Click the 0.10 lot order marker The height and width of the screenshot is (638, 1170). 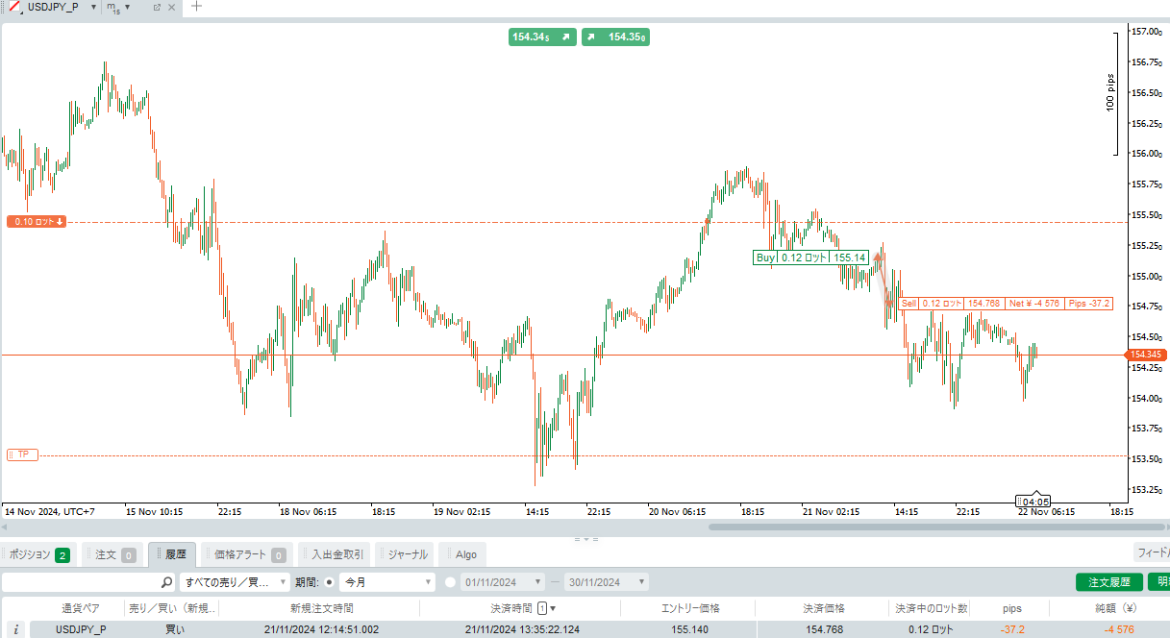tap(38, 222)
